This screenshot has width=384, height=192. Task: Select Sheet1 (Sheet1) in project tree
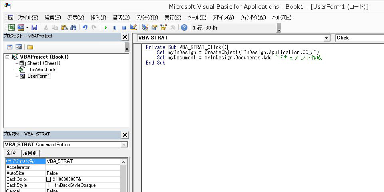pyautogui.click(x=44, y=63)
